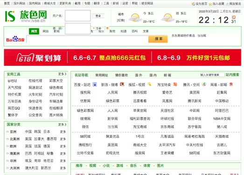Click the username input field
Screen dimensions: 244x175
77,16
